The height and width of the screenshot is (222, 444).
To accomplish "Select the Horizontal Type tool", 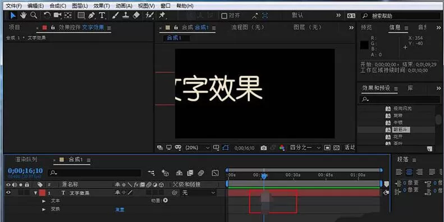I will point(102,15).
